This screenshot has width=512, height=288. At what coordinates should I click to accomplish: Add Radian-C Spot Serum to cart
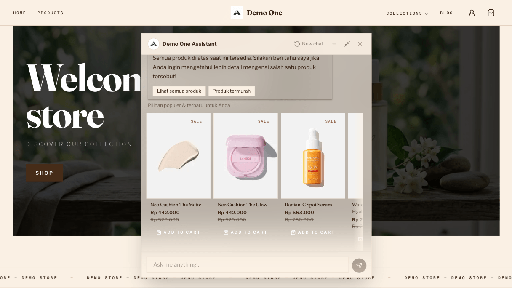tap(313, 232)
